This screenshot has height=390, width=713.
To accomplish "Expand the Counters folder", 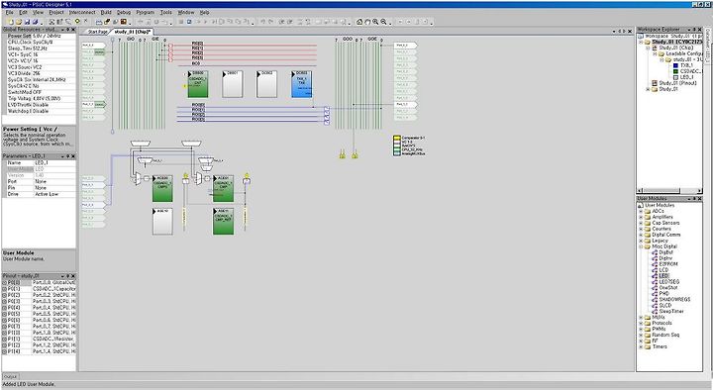I will (641, 229).
